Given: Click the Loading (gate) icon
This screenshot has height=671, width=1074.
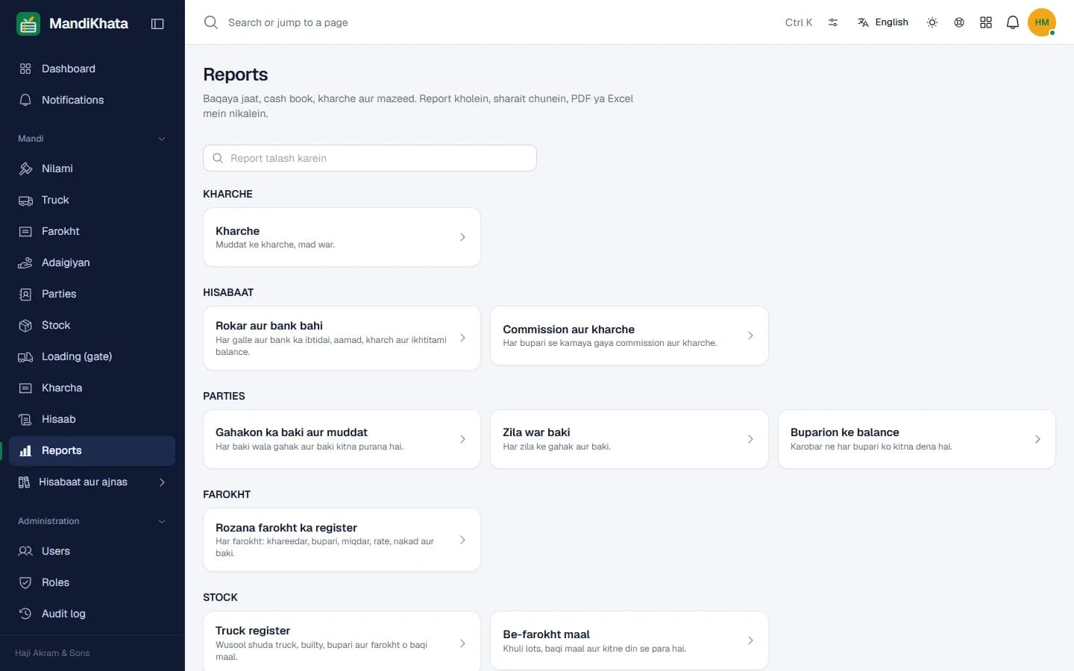Looking at the screenshot, I should tap(25, 356).
